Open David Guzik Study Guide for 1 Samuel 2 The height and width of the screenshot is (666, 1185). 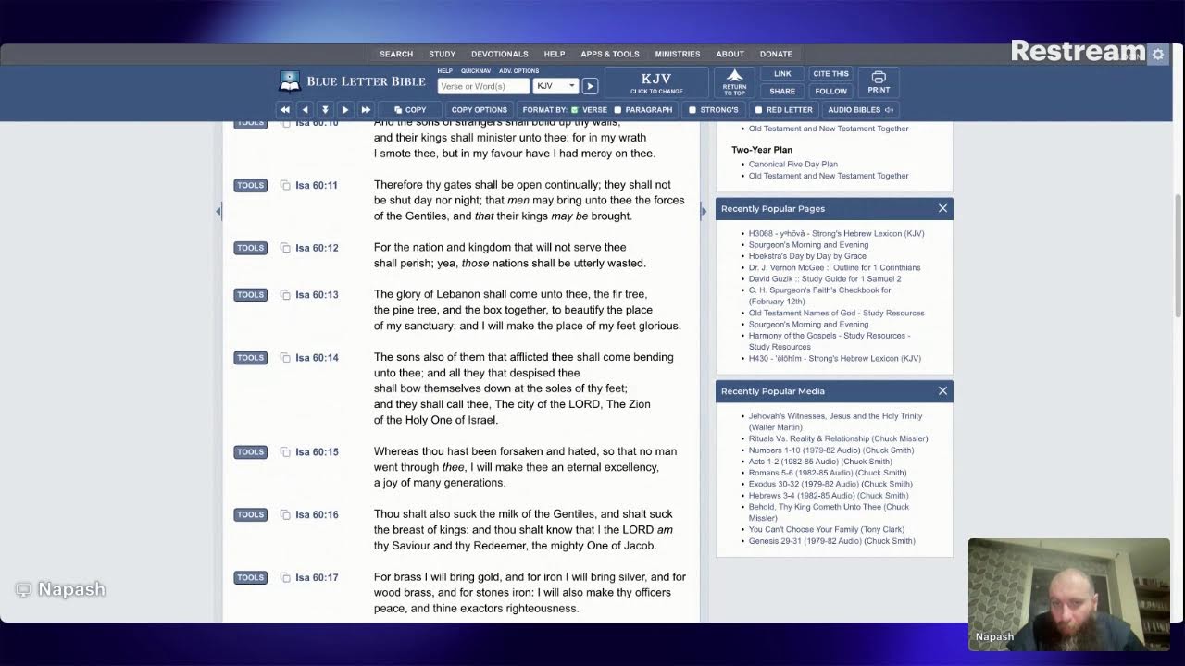(x=825, y=279)
